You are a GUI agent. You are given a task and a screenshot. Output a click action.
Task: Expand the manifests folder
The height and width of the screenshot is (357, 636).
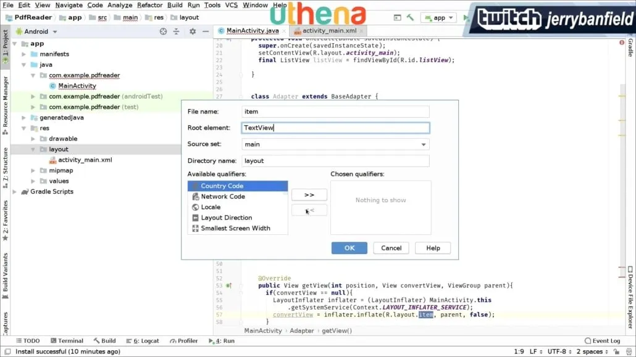(24, 54)
